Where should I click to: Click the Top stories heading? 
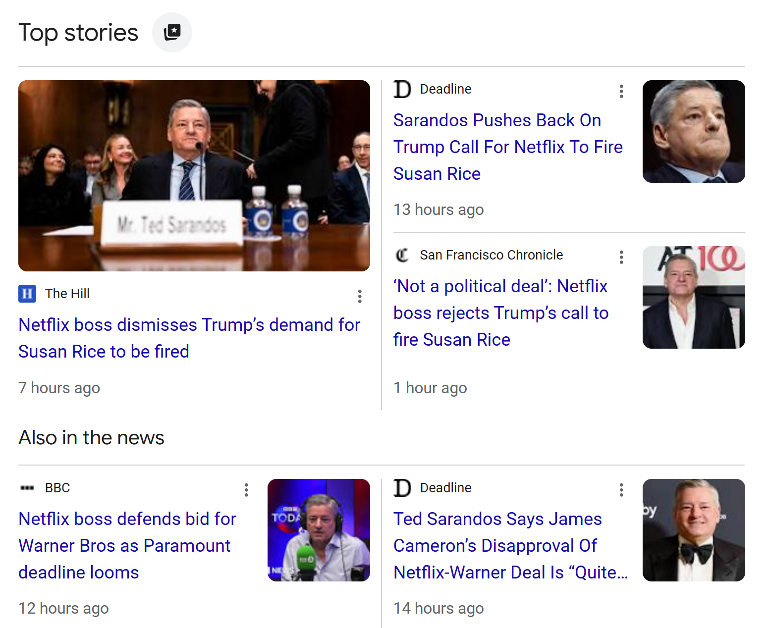[x=78, y=33]
